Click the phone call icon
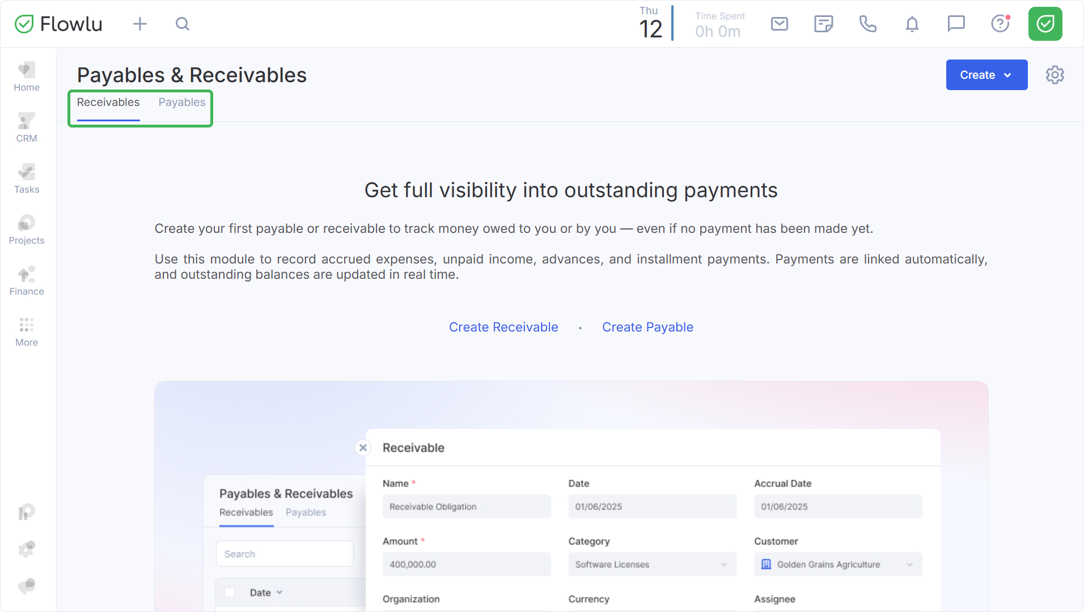1084x612 pixels. [867, 24]
